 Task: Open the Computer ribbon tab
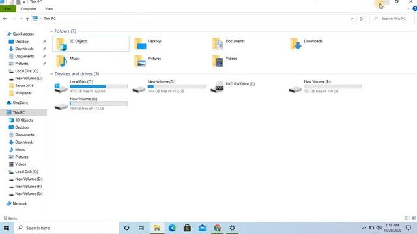click(x=28, y=8)
